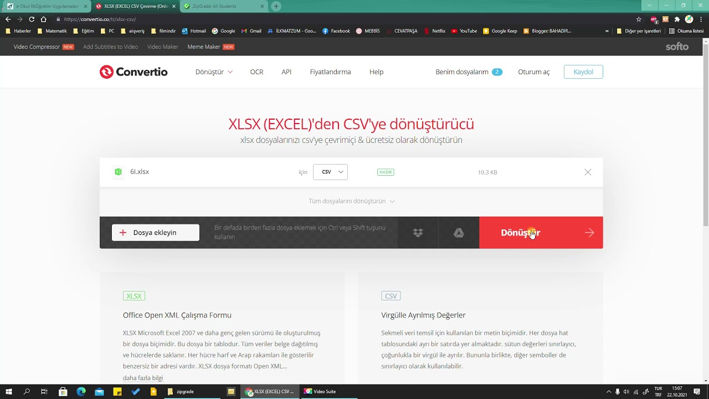Open Task View on the taskbar

point(44,391)
